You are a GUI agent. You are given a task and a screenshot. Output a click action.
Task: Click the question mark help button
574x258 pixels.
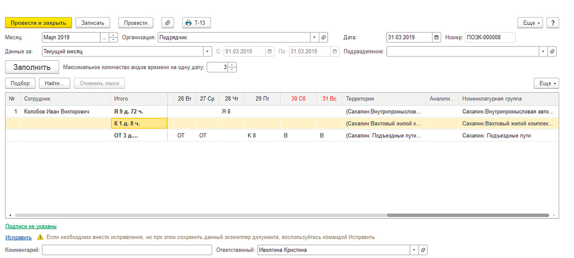[553, 23]
